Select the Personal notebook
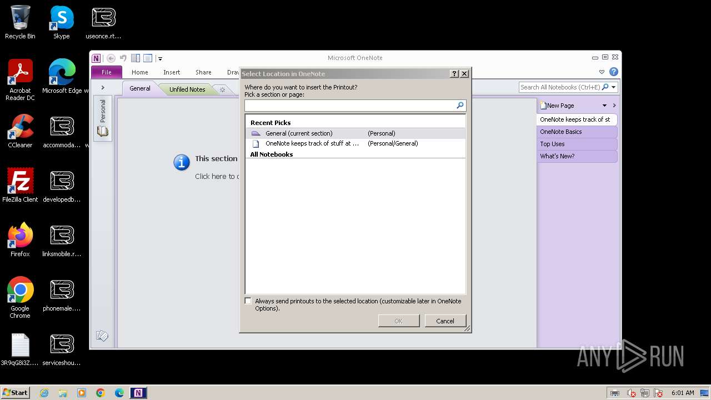711x400 pixels. pos(103,118)
